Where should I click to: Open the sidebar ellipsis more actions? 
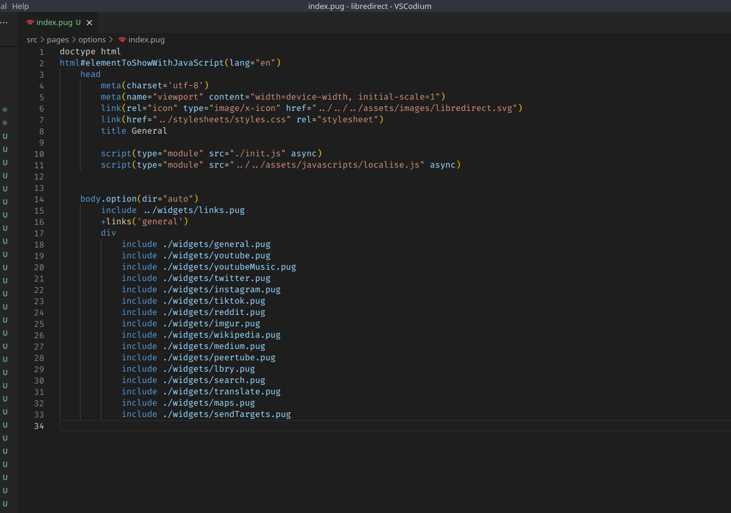pyautogui.click(x=4, y=22)
